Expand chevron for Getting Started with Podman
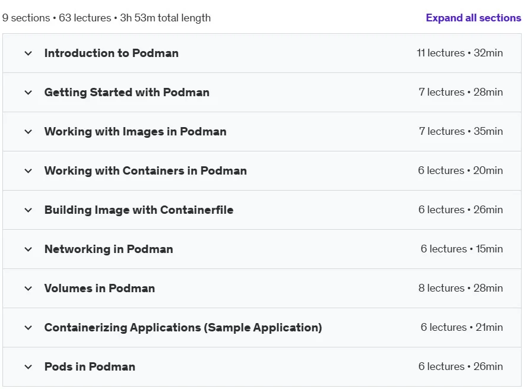This screenshot has width=524, height=389. 28,92
